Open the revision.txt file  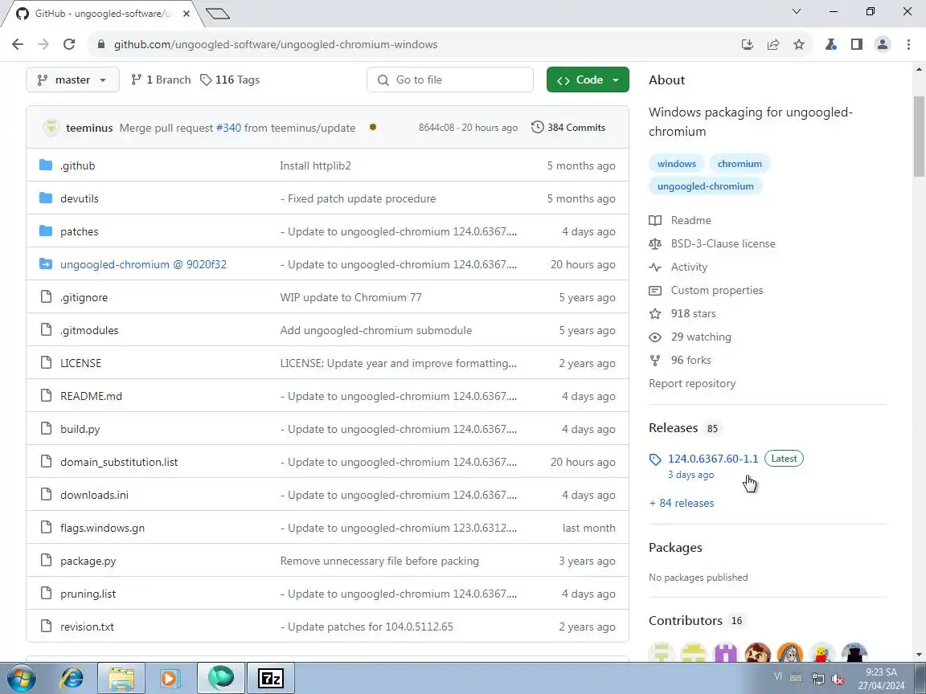87,627
